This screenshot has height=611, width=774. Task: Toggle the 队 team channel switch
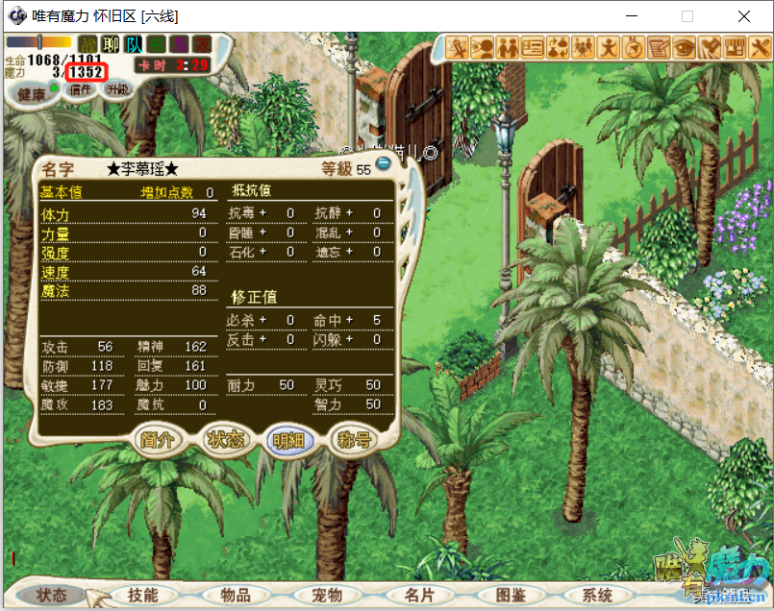134,44
